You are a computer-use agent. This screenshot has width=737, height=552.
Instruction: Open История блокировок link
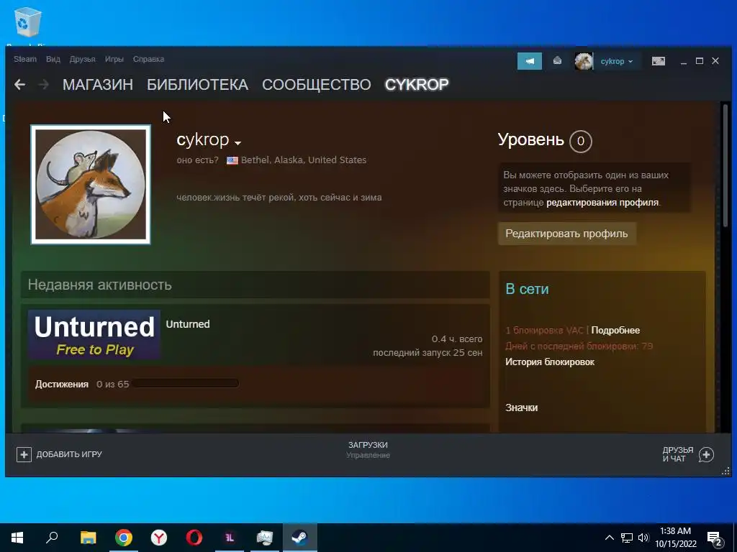click(549, 362)
